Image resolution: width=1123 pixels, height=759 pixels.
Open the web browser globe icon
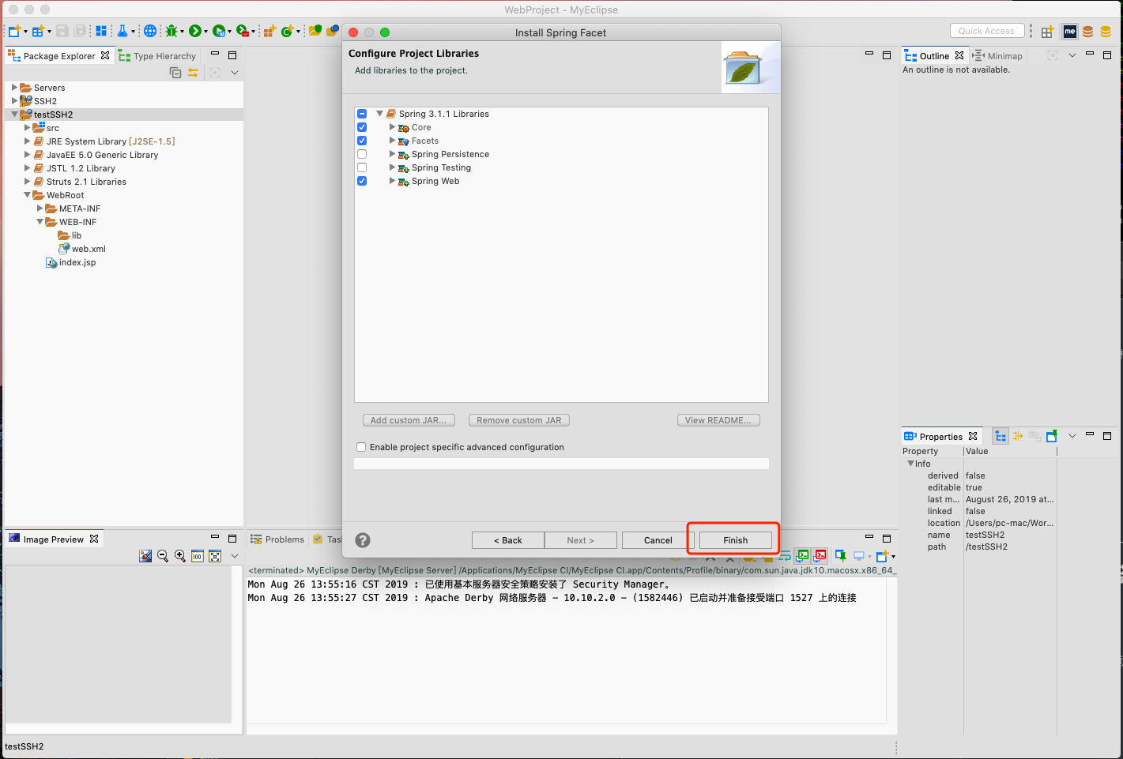(x=149, y=31)
